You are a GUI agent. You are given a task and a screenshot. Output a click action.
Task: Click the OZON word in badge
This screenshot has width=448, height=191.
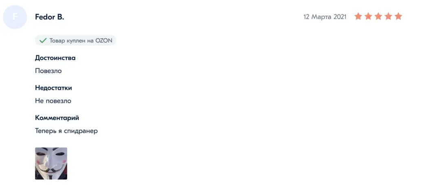pos(104,41)
